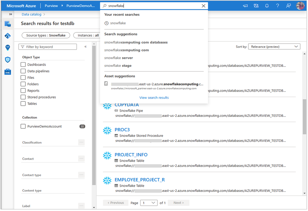Open the Source types Snowflake filter pill
308x211 pixels.
tap(46, 35)
